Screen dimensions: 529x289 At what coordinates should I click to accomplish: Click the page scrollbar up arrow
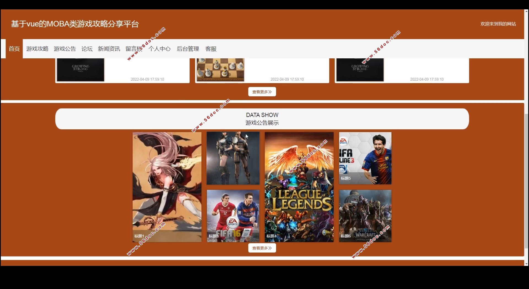coord(526,12)
